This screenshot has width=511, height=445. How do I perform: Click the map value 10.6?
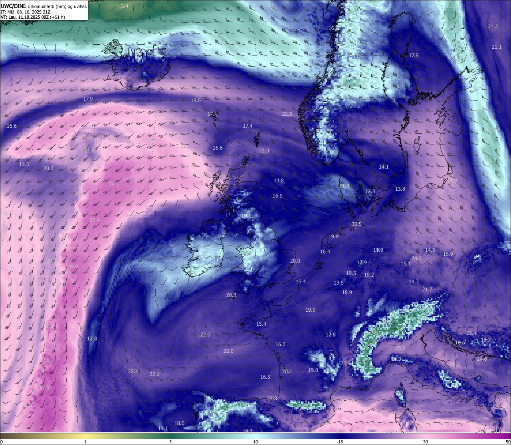(460, 342)
